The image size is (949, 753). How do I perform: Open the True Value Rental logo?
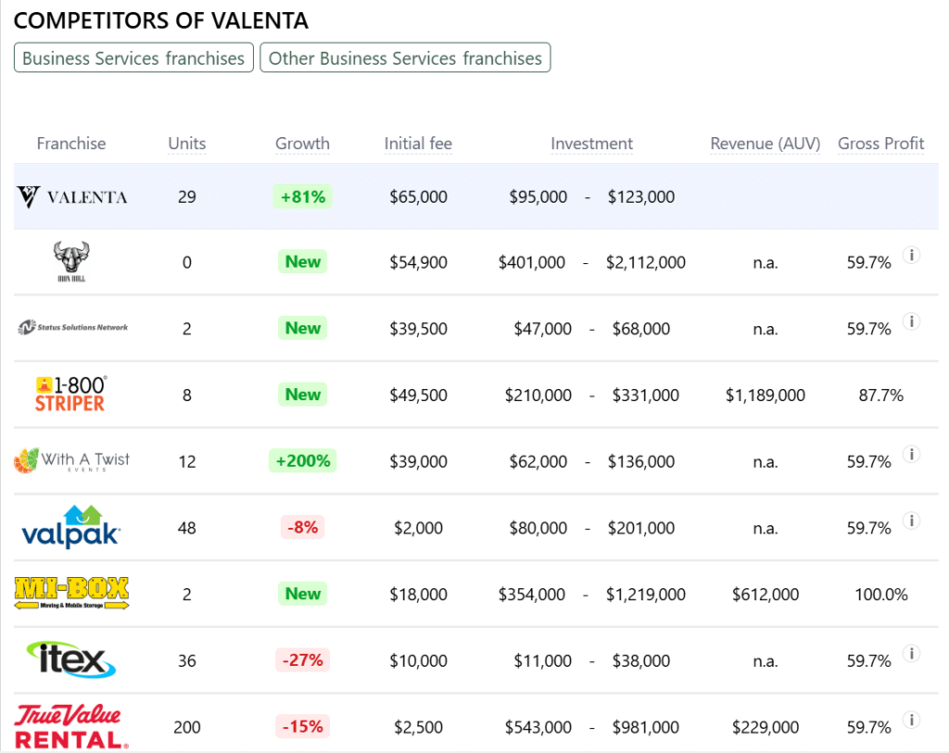(71, 726)
